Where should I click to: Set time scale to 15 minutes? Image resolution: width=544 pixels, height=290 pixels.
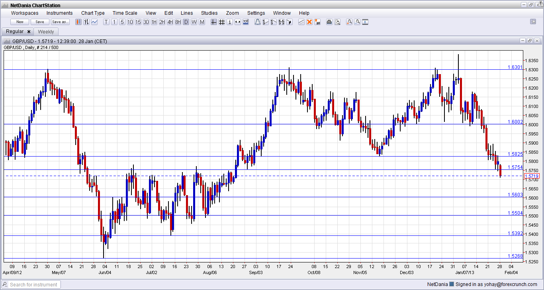pyautogui.click(x=138, y=22)
